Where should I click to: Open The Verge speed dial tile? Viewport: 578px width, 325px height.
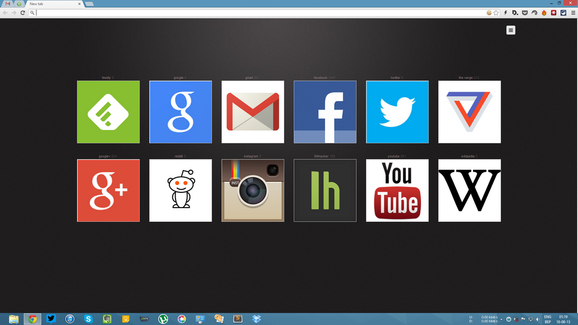pos(470,112)
